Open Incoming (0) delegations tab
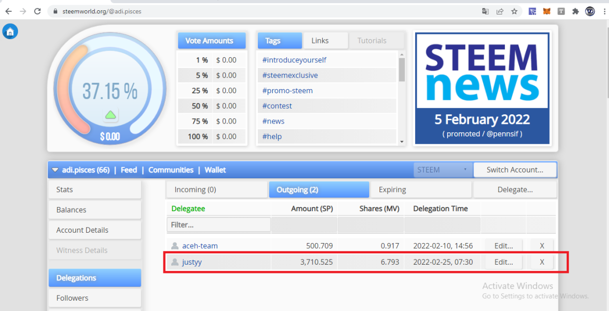Screen dimensions: 609x311 (217, 189)
